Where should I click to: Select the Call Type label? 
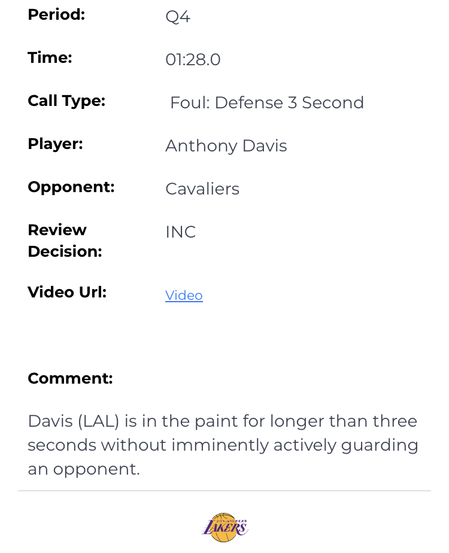pos(66,101)
